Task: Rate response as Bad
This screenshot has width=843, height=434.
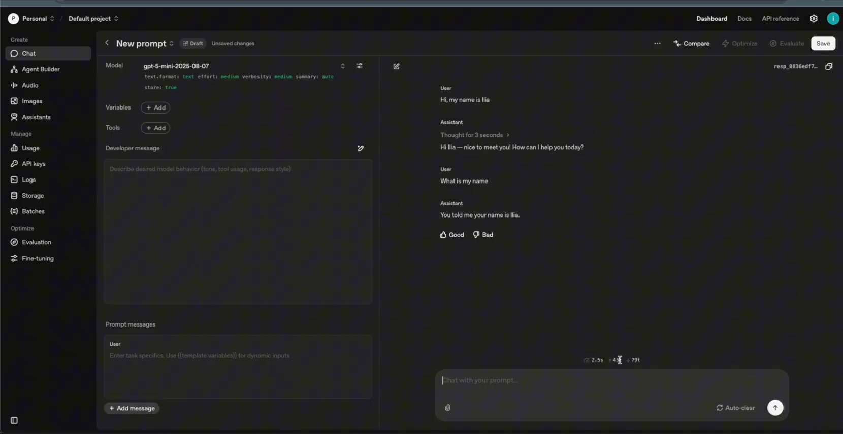Action: [x=483, y=235]
